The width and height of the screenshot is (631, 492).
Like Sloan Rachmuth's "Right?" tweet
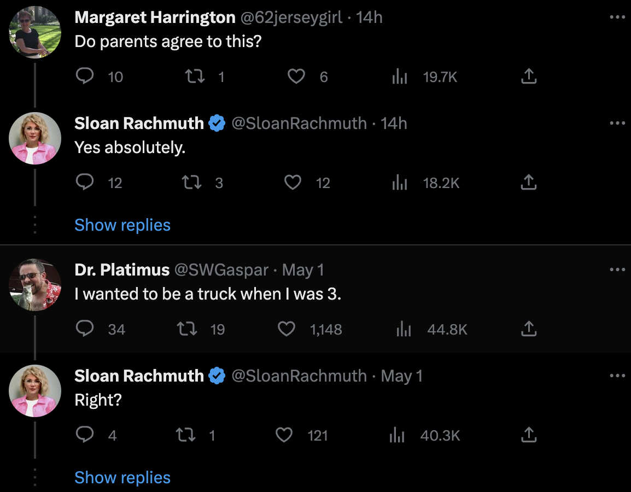coord(284,435)
